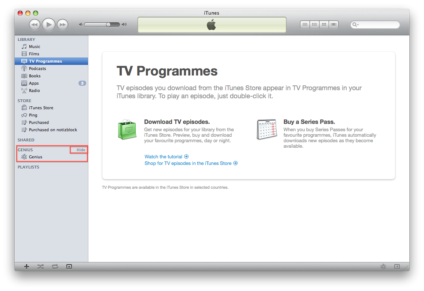The image size is (424, 291).
Task: Add new playlist with plus icon
Action: pyautogui.click(x=26, y=267)
